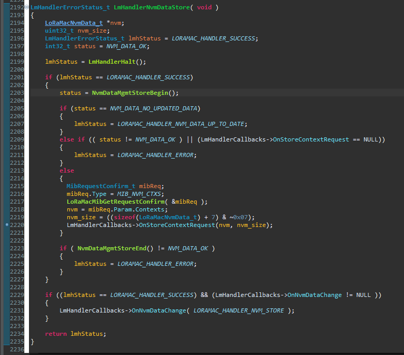
Task: Click the LmHandlerHalt call on line 2199
Action: 112,62
